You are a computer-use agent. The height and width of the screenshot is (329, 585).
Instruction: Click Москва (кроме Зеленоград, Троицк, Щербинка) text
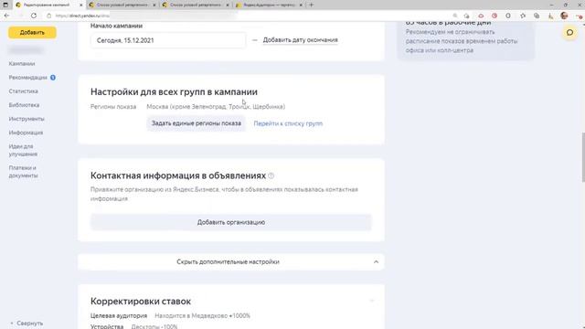(216, 107)
